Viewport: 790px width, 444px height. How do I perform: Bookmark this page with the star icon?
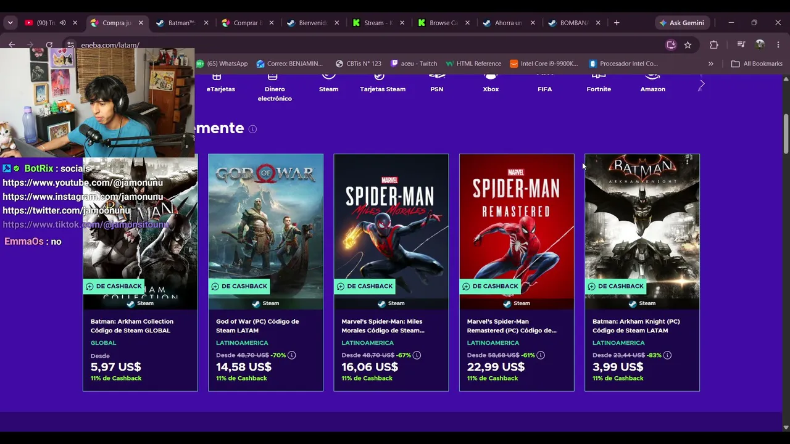pyautogui.click(x=688, y=45)
